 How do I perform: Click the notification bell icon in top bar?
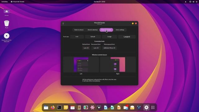186,2
